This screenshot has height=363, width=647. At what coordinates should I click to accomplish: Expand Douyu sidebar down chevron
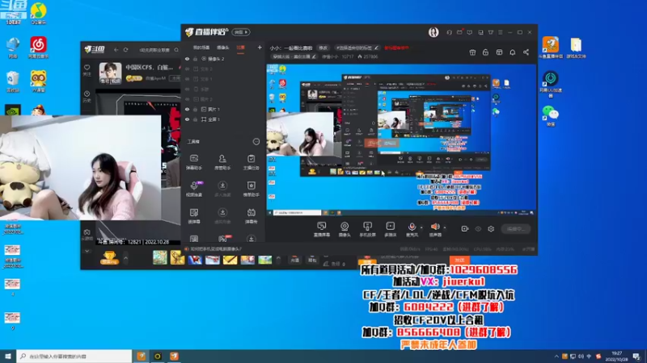click(87, 251)
